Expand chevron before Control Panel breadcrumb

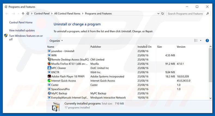[x=32, y=13]
